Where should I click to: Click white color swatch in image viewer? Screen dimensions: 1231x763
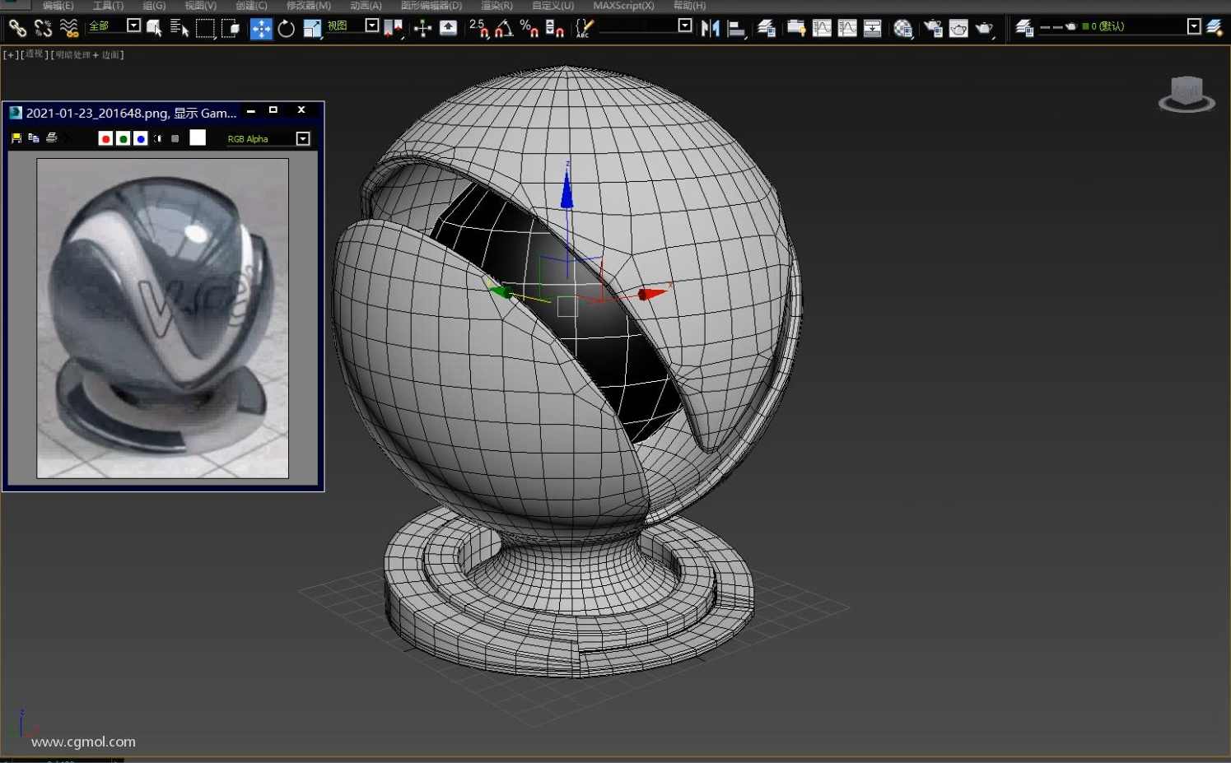(198, 138)
